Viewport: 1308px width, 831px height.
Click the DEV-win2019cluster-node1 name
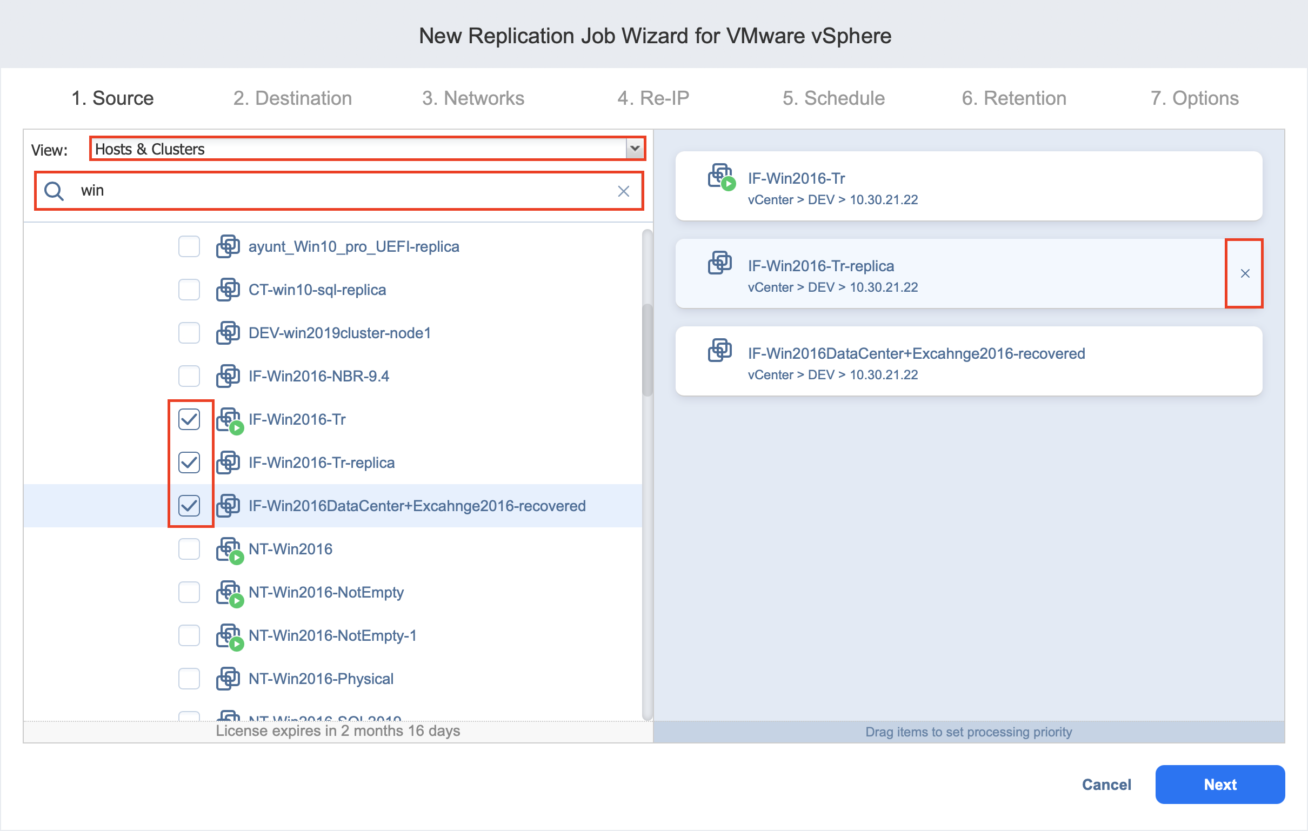pos(339,333)
